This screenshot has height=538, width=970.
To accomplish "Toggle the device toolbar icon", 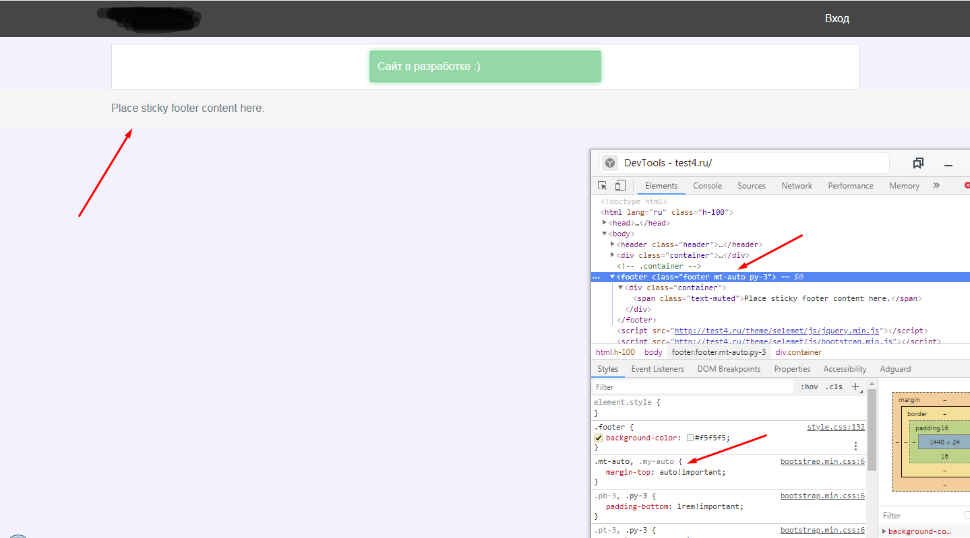I will pyautogui.click(x=620, y=186).
